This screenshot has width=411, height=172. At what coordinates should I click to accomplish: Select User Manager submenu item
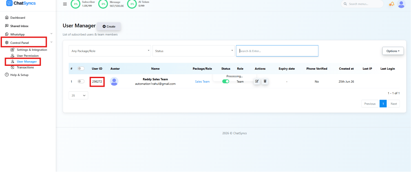pos(27,62)
